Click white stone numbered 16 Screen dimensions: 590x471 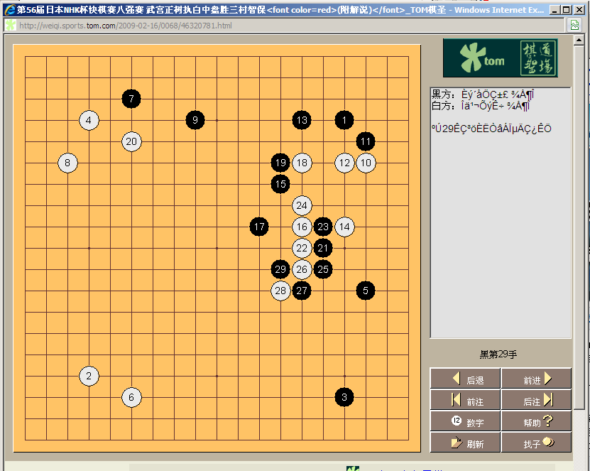[302, 227]
